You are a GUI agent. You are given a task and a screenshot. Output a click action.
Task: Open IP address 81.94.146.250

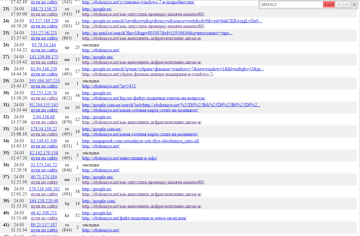click(x=44, y=69)
